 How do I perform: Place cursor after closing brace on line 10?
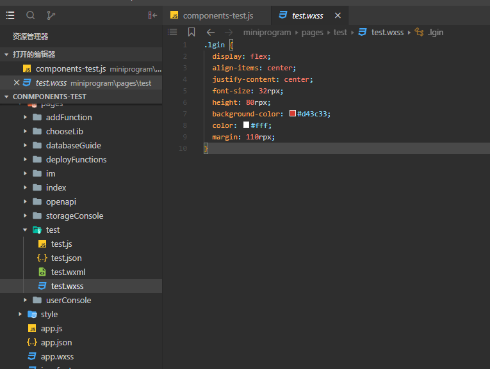point(208,148)
